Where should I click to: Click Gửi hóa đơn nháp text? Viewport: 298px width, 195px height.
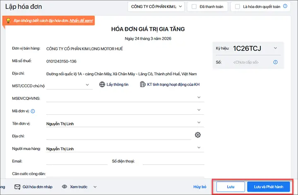click(37, 187)
